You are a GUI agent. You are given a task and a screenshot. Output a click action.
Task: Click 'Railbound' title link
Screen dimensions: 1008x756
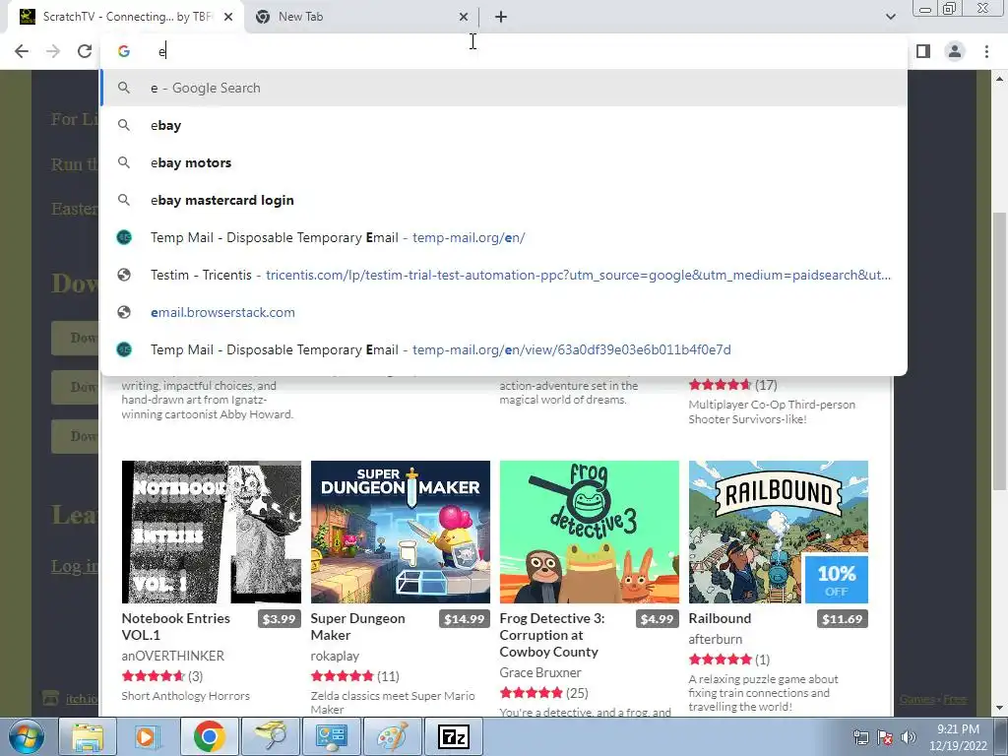pyautogui.click(x=720, y=618)
